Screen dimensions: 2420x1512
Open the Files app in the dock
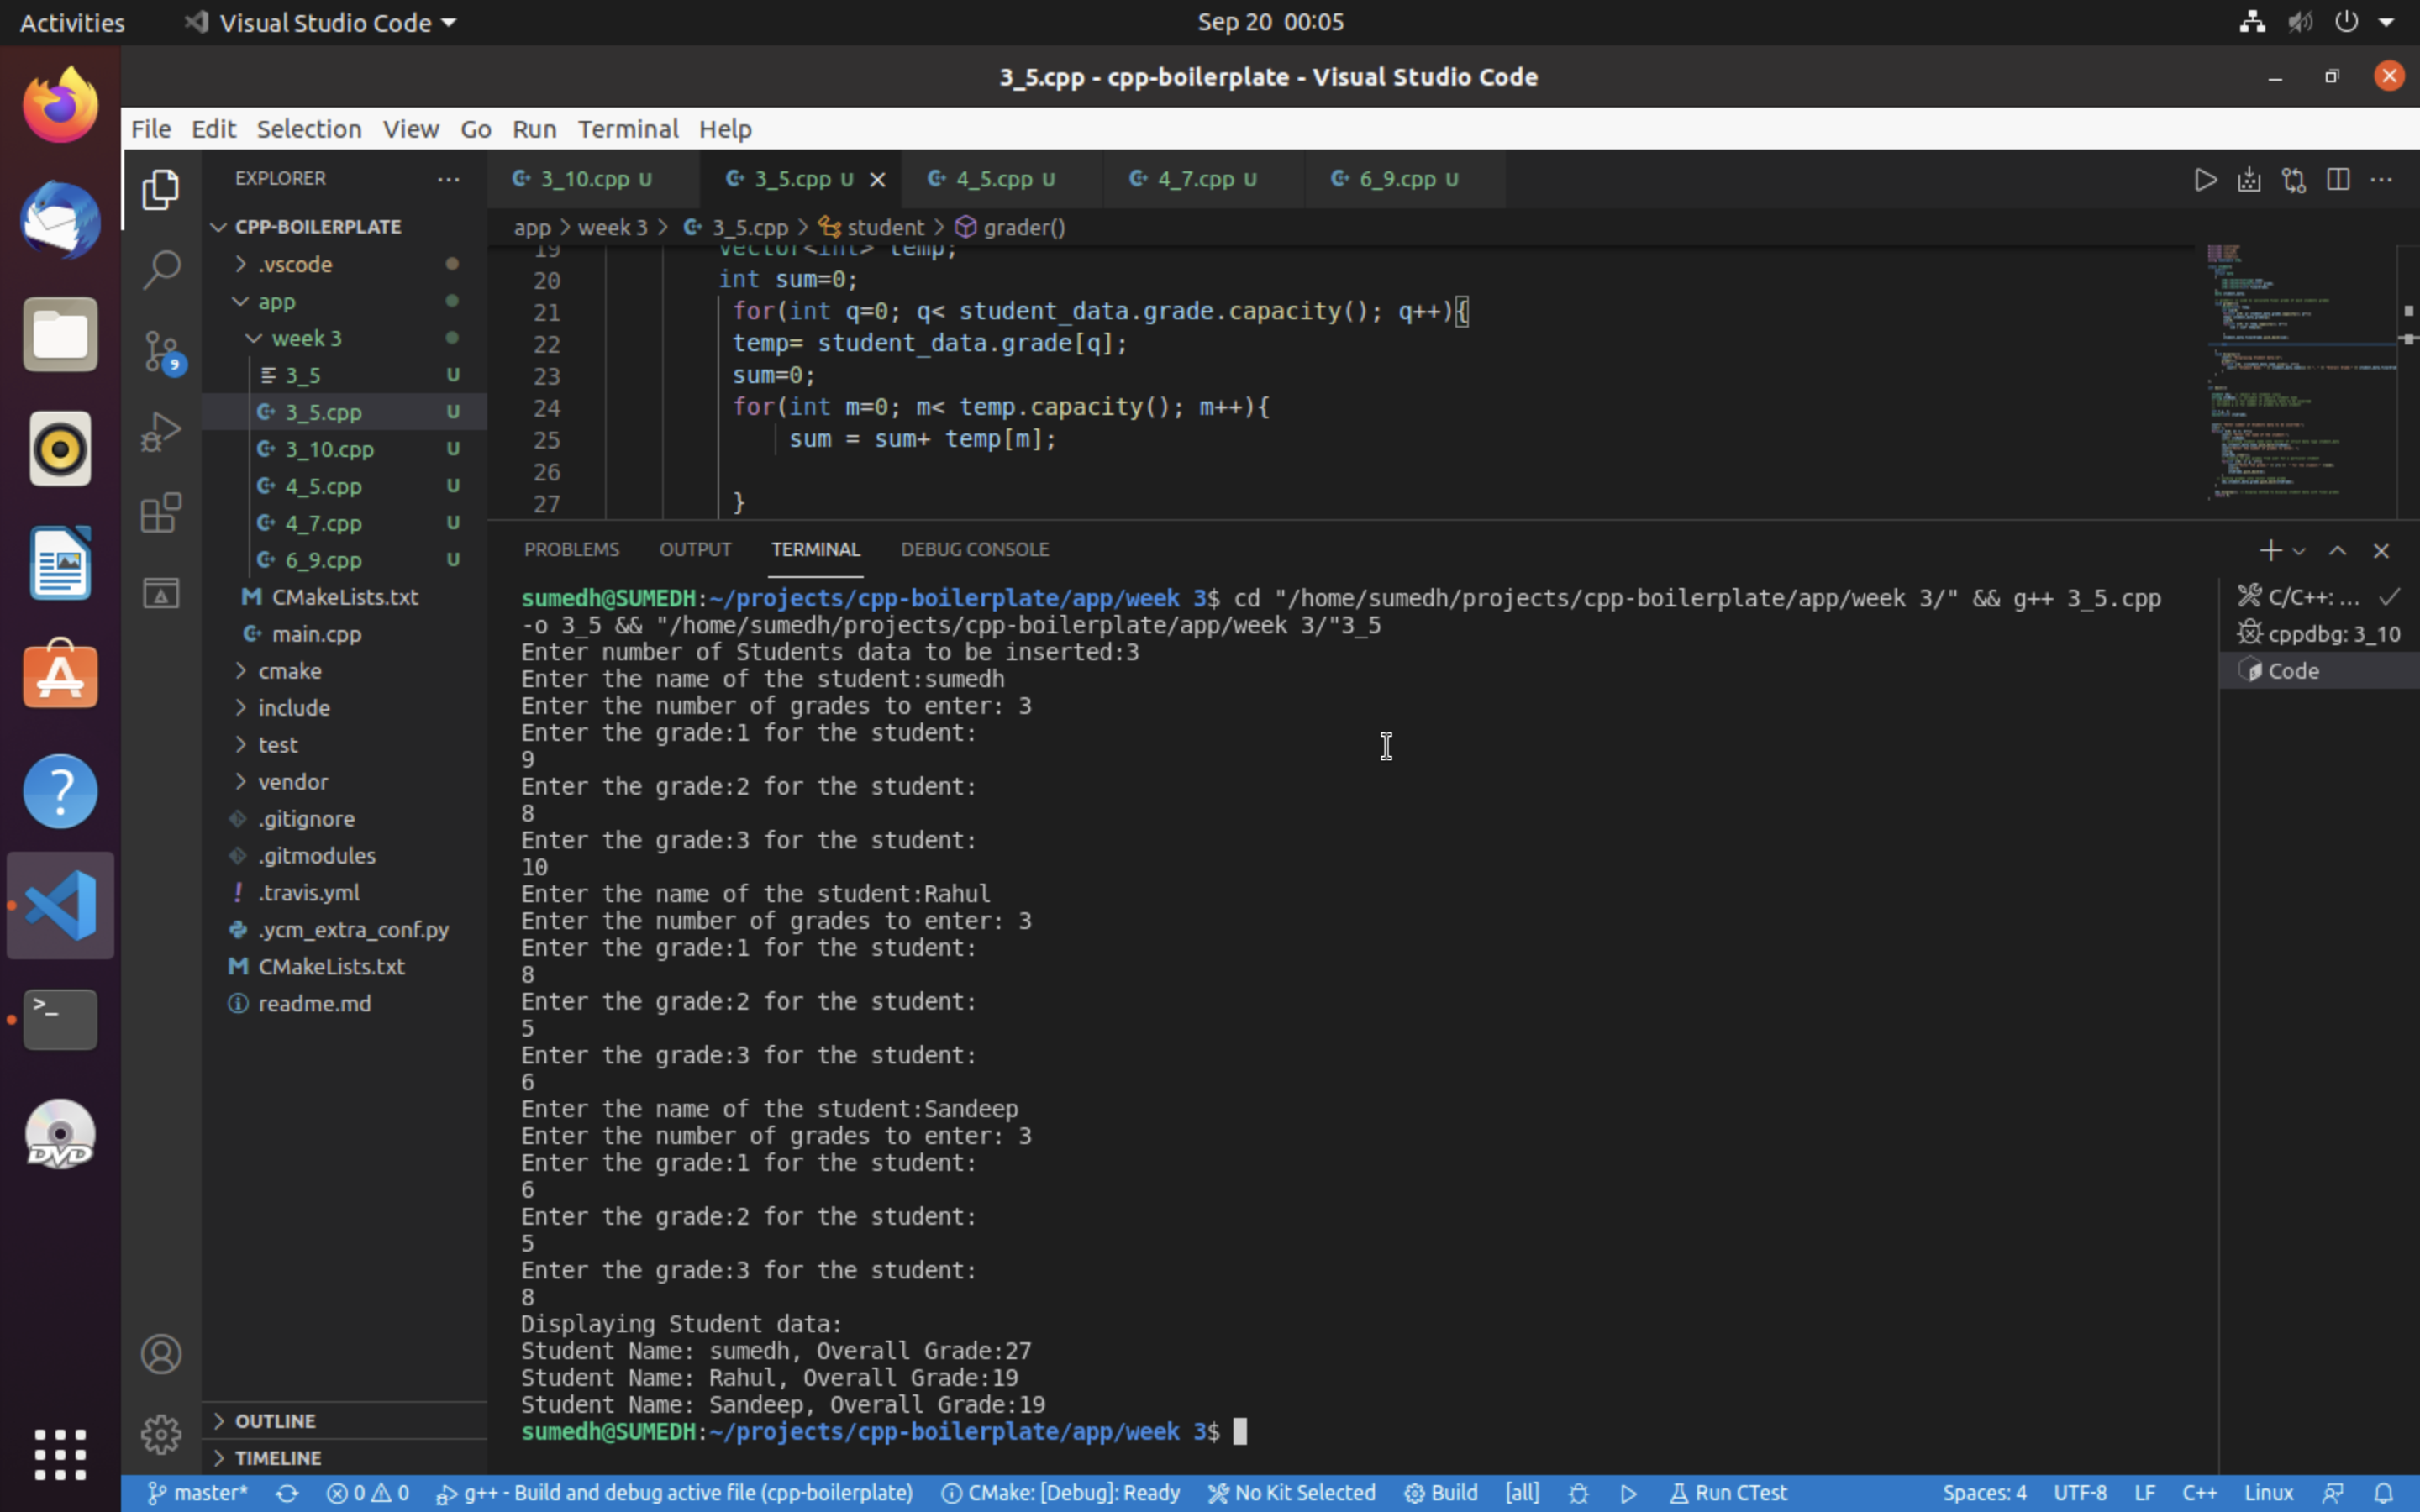[x=60, y=334]
